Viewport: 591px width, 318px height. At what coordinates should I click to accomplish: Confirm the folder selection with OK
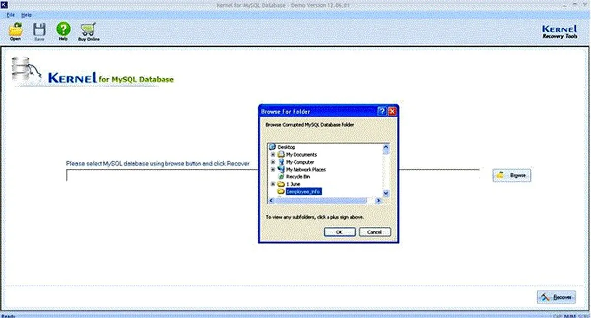point(339,232)
